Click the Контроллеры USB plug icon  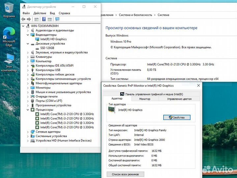[x=32, y=70]
